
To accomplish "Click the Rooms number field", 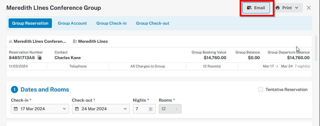I will [x=170, y=108].
